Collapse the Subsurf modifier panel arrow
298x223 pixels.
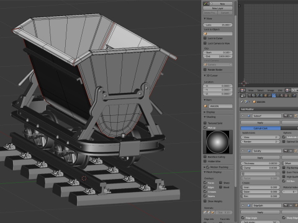pos(243,116)
